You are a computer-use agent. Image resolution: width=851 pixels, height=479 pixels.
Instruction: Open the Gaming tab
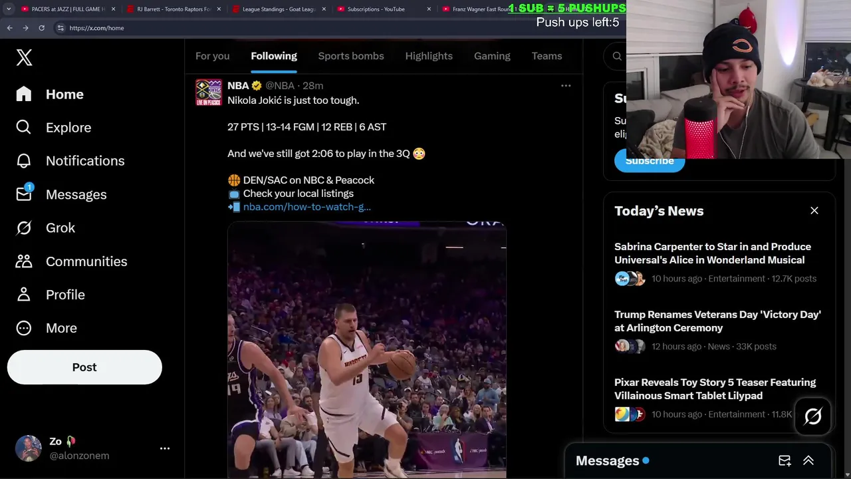point(492,56)
